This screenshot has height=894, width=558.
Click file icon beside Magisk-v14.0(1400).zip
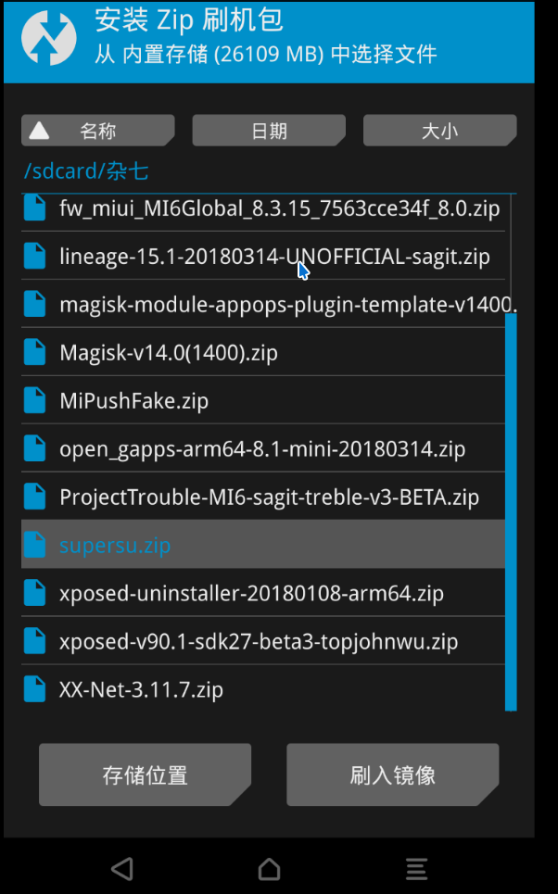pyautogui.click(x=35, y=352)
